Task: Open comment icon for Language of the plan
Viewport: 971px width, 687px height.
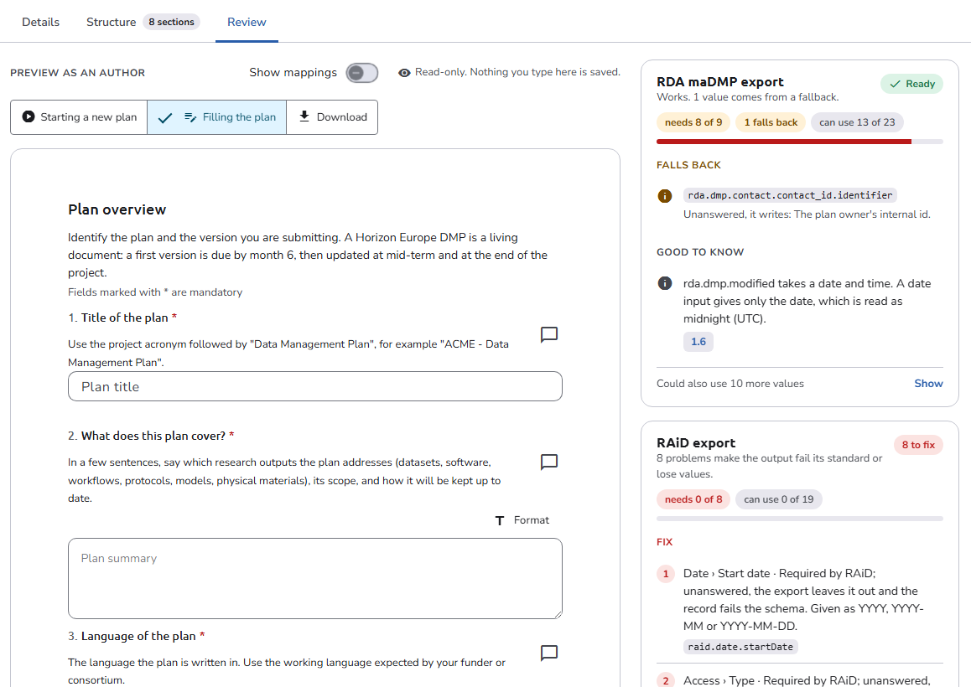Action: point(548,653)
